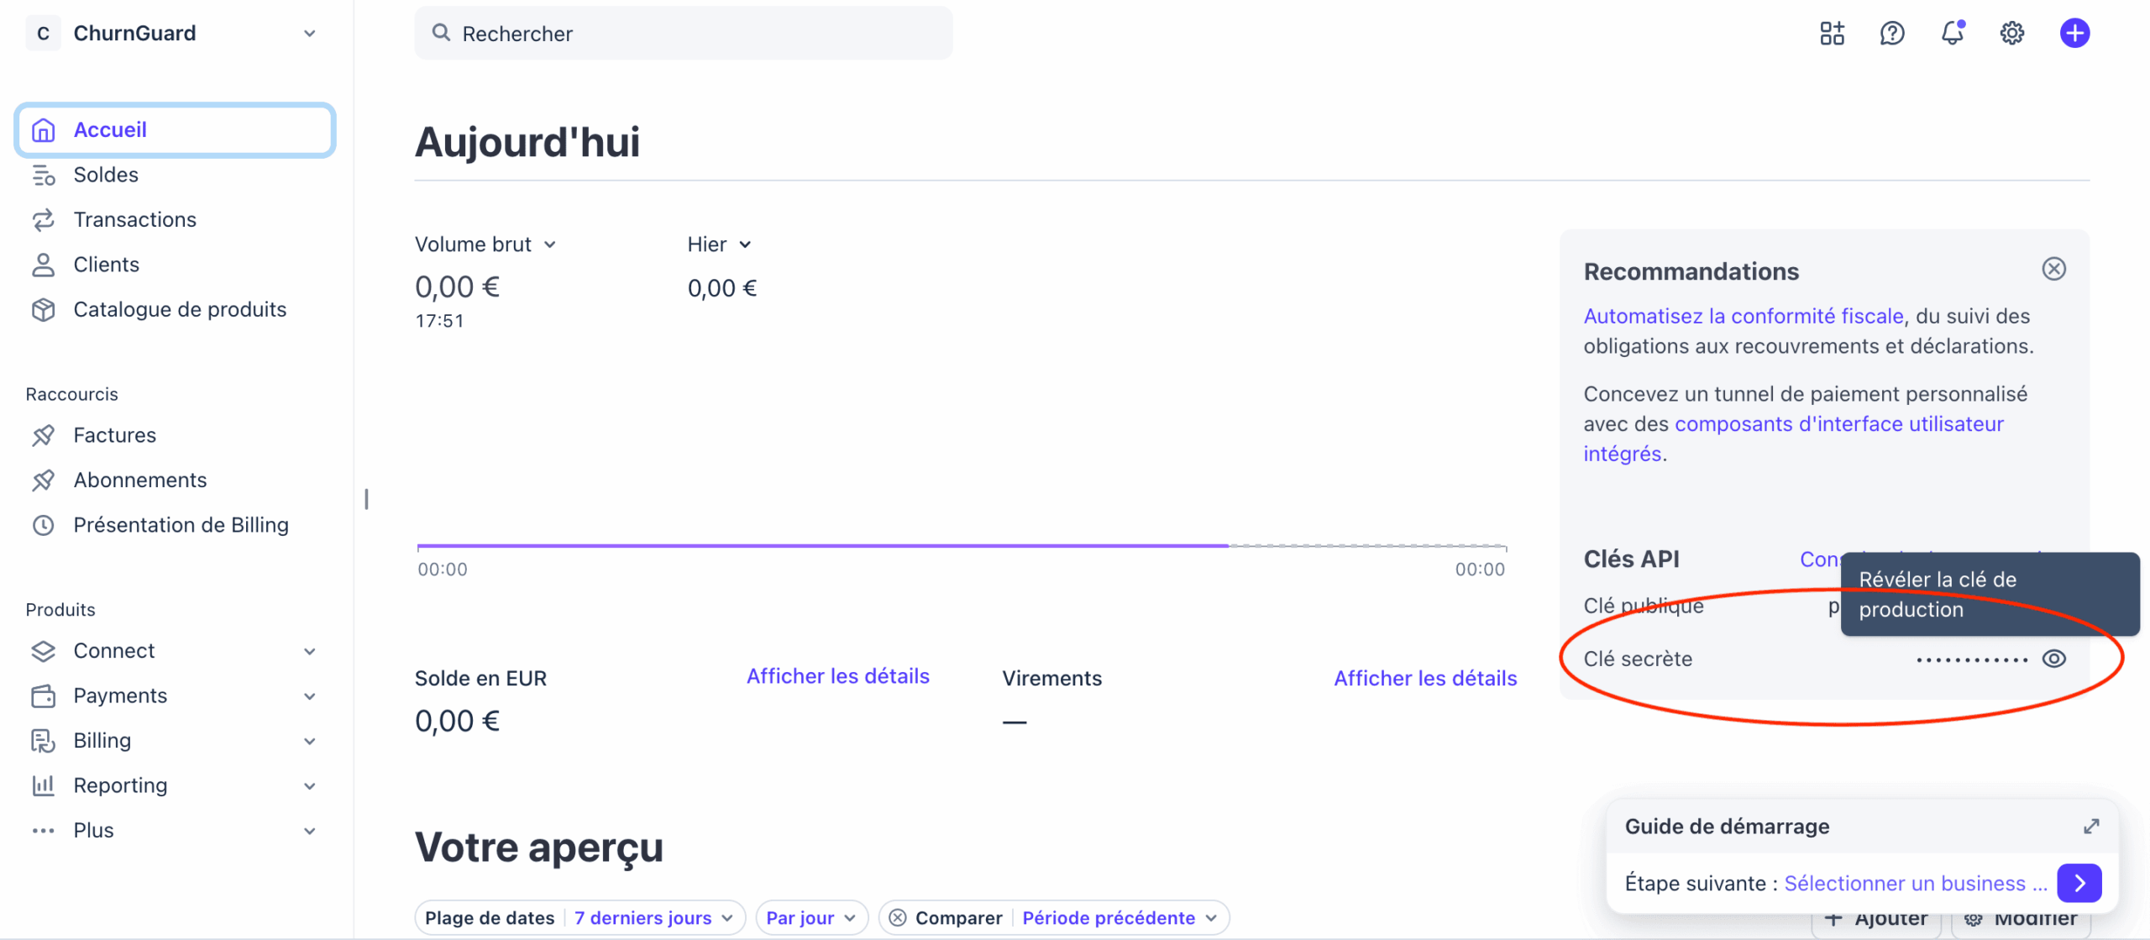The width and height of the screenshot is (2150, 940).
Task: Click Automatisez la conformité fiscale link
Action: click(1744, 317)
